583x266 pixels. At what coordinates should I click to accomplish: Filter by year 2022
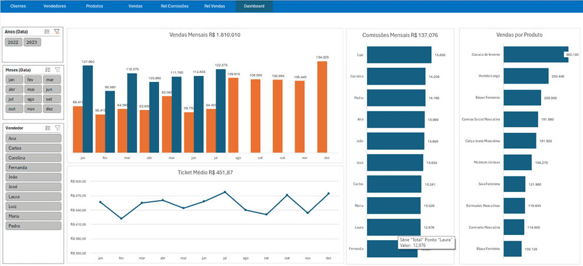[14, 42]
